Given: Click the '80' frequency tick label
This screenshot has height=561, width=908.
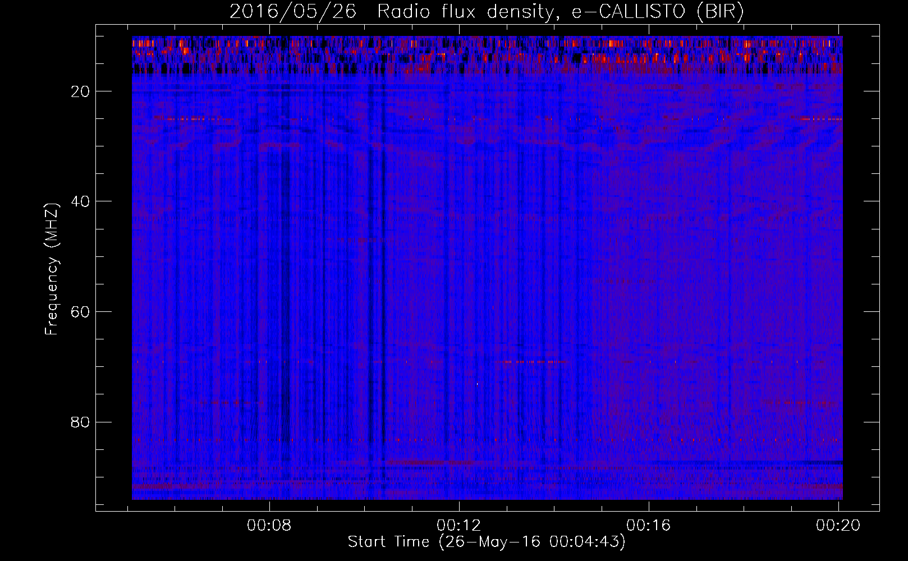Looking at the screenshot, I should coord(81,422).
